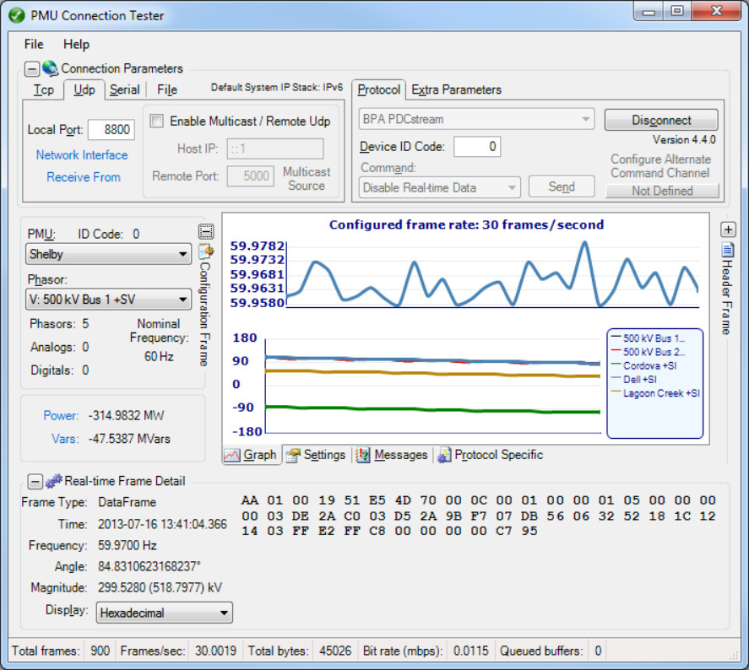Image resolution: width=749 pixels, height=670 pixels.
Task: Click the Power value -314.9832 MW
Action: (x=126, y=416)
